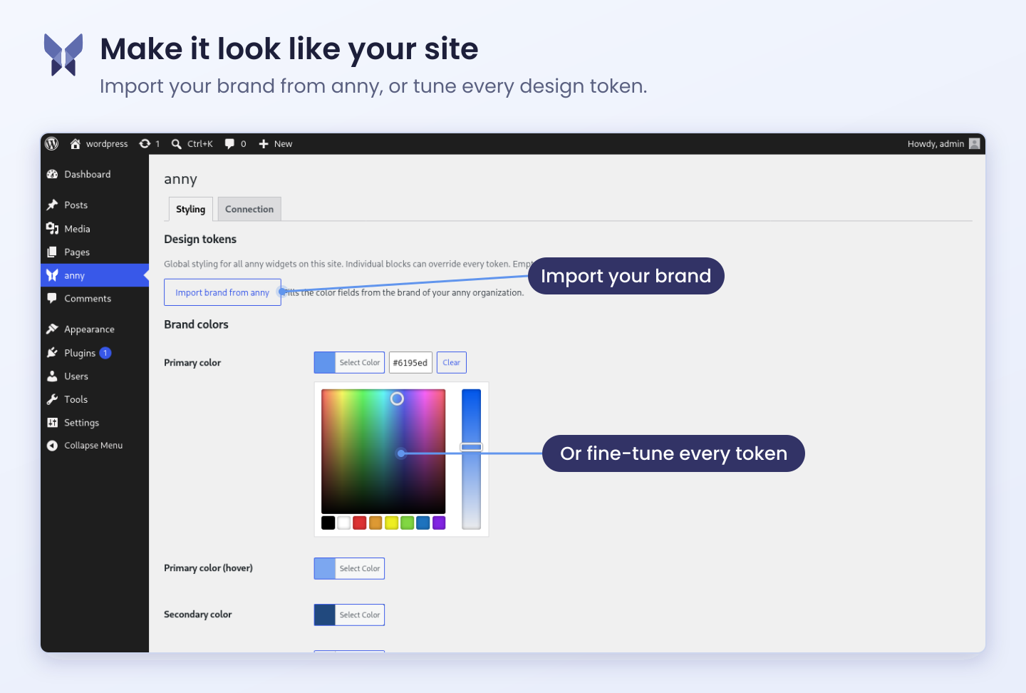Click the Howdy, admin link

tap(936, 143)
